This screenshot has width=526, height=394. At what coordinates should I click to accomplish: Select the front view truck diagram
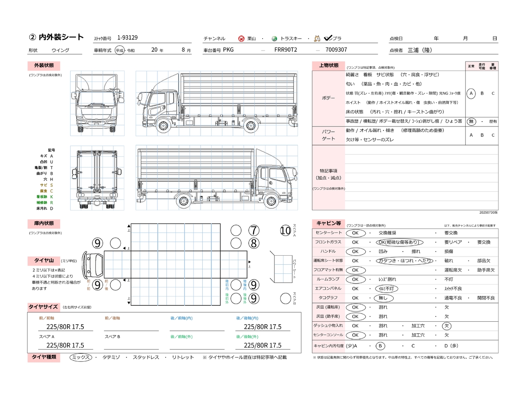point(97,103)
